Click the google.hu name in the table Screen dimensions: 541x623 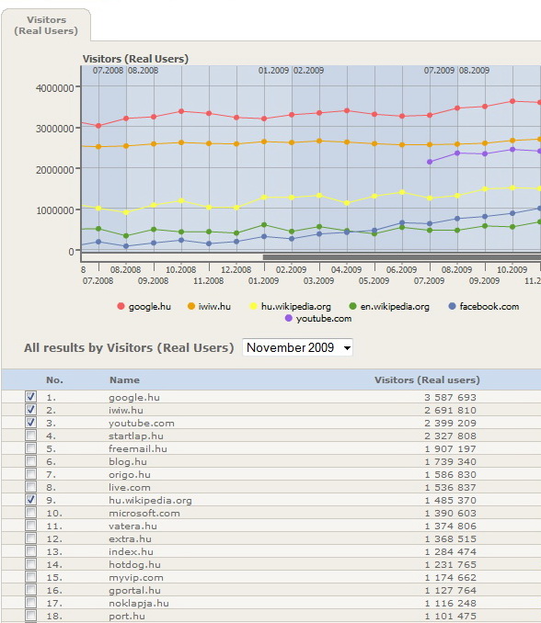[134, 397]
